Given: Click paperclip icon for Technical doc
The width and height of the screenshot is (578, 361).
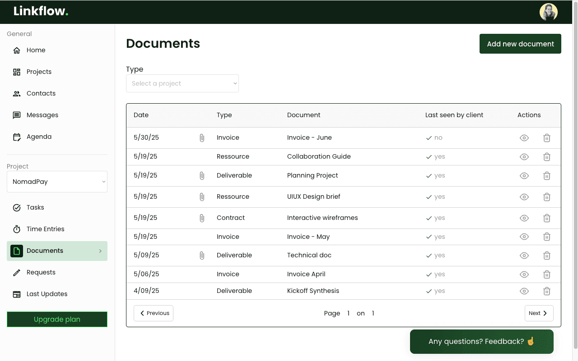Looking at the screenshot, I should (202, 256).
